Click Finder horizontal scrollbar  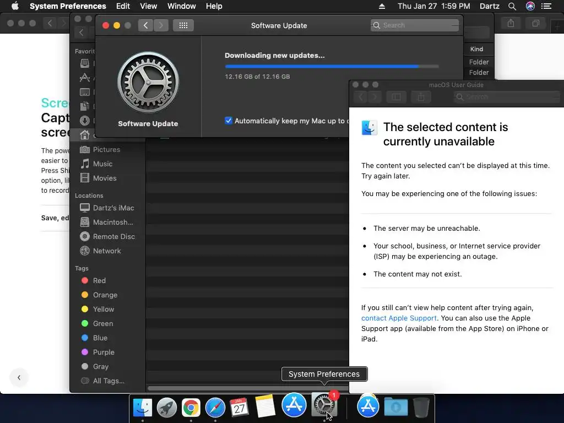247,388
